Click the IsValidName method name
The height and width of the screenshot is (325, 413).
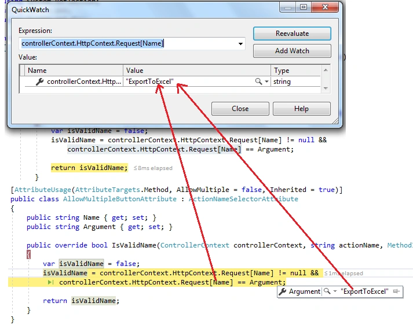coord(134,245)
